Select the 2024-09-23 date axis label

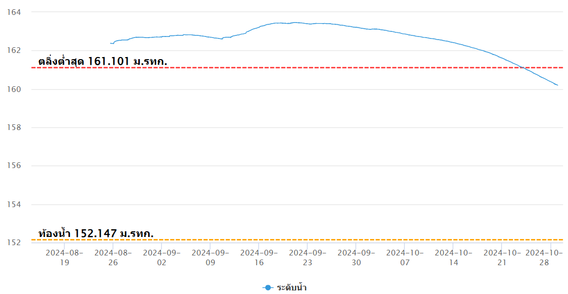(x=307, y=258)
